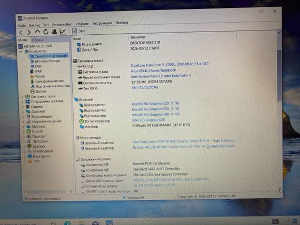Screen dimensions: 300x225
Task: Open the Вигляд menu
Action: click(34, 25)
